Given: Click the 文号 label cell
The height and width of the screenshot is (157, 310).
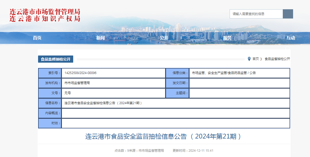Looking at the screenshot, I should pos(50,93).
